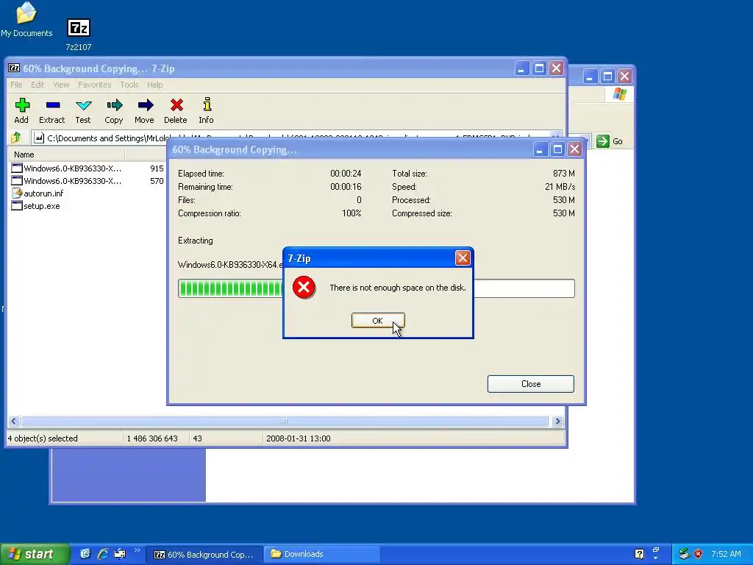Click the red security shield tray icon
Screen dimensions: 753x565
pos(699,554)
